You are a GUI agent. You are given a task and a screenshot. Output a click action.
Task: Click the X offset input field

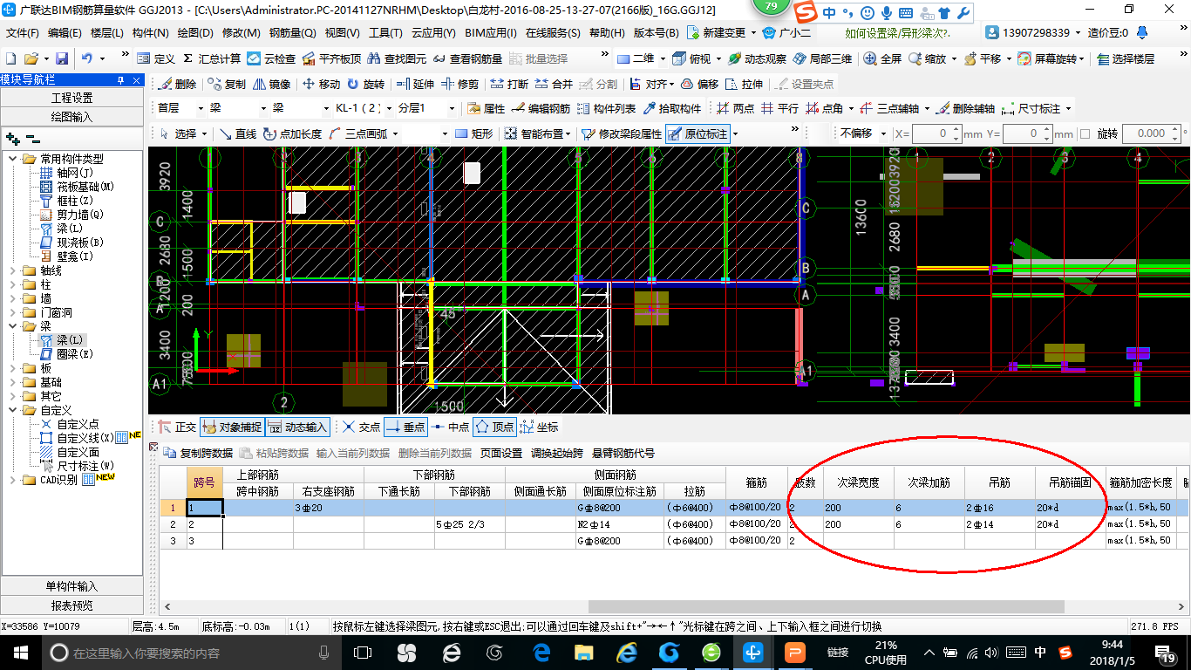pos(936,133)
